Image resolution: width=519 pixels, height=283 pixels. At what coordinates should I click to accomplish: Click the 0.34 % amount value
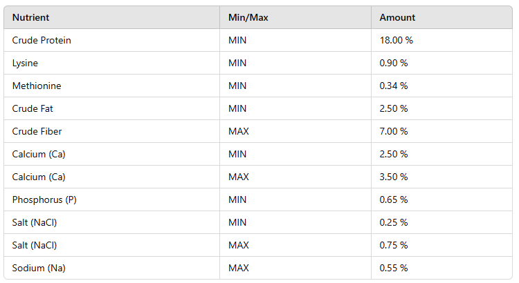tap(394, 86)
